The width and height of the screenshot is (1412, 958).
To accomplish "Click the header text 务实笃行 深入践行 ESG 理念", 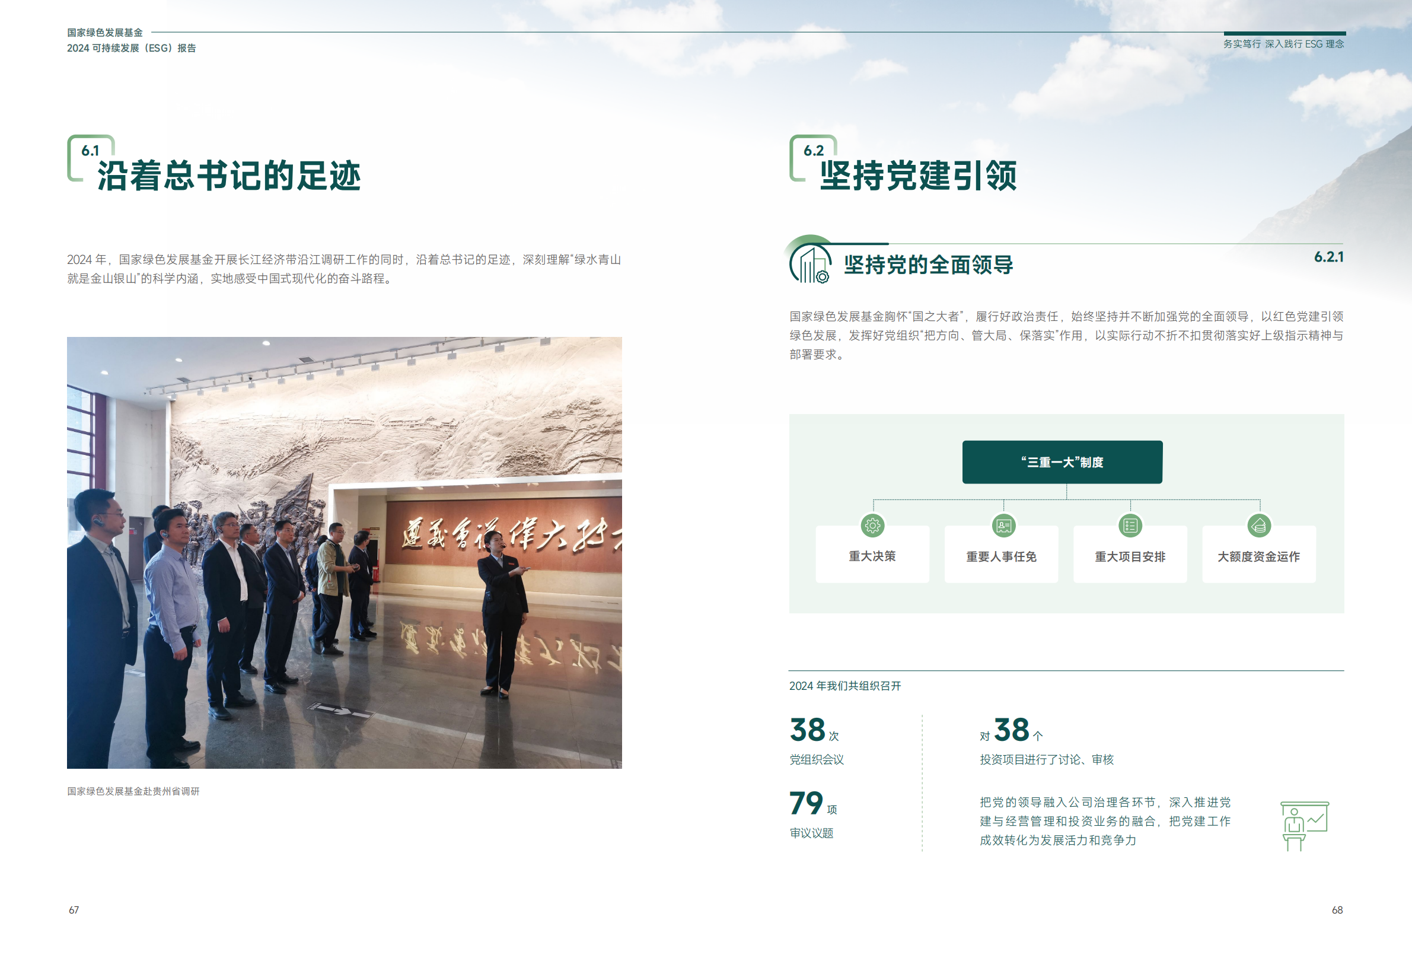I will 1283,44.
